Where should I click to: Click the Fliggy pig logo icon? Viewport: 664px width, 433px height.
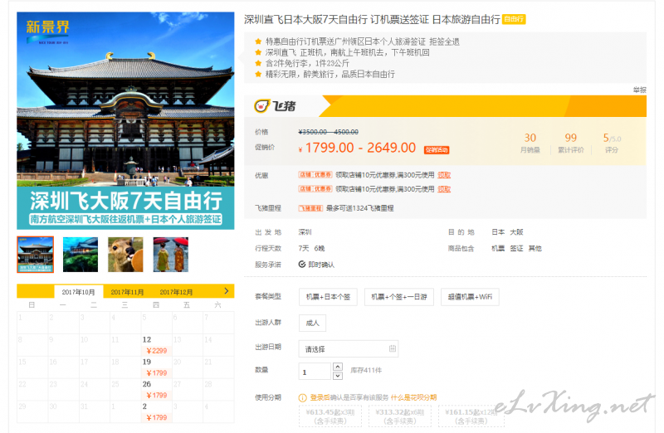point(261,106)
